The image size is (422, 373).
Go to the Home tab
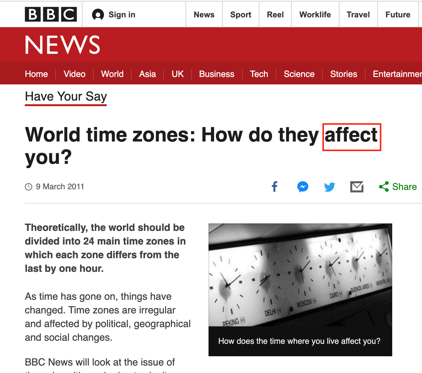[x=36, y=74]
